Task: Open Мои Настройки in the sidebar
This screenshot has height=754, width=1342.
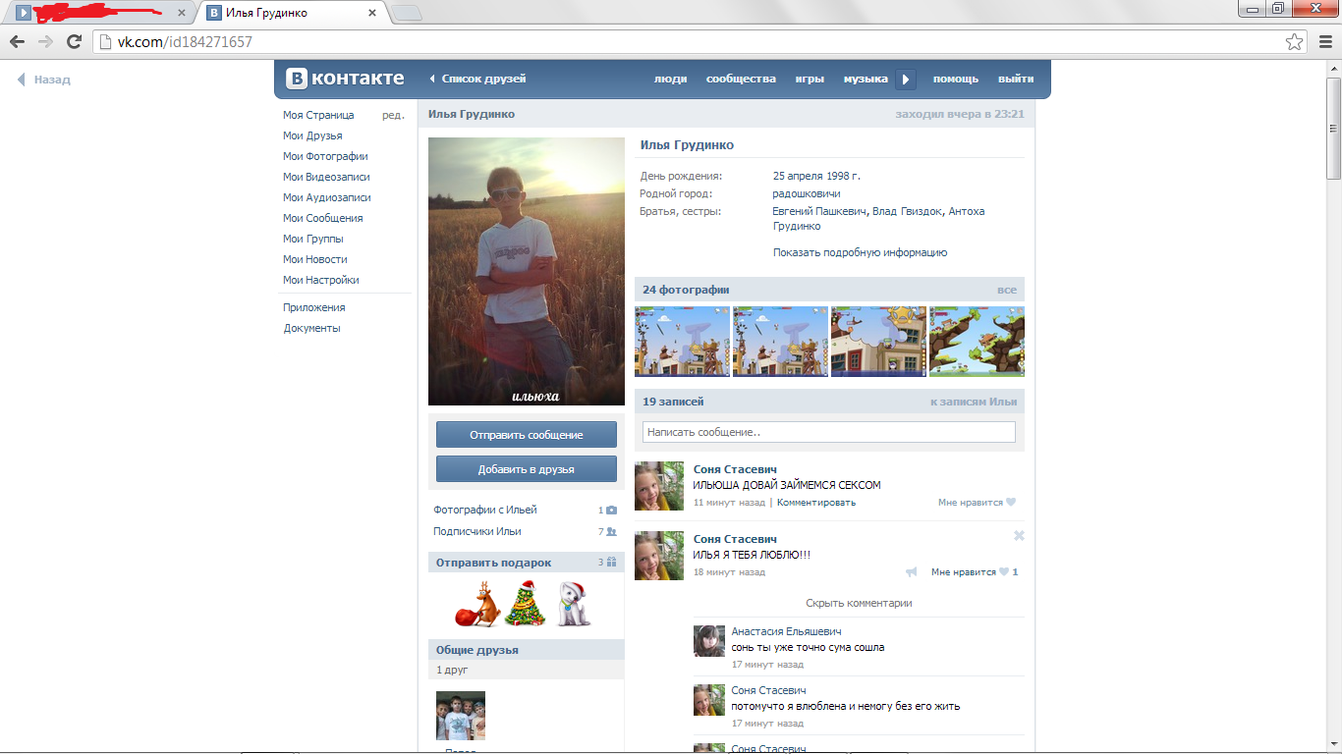Action: (321, 280)
